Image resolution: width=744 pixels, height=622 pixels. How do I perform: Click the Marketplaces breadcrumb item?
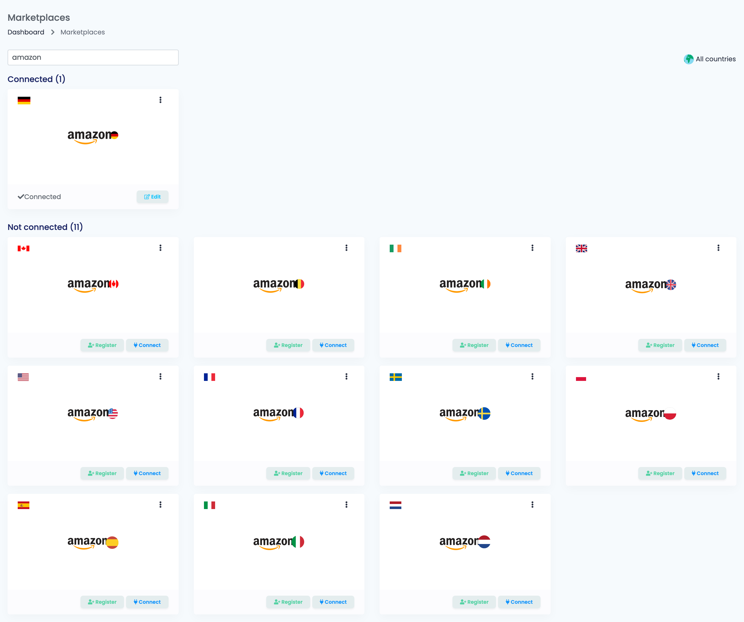(82, 32)
